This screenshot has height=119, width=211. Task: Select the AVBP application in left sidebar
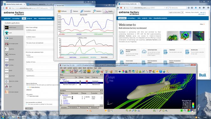pos(13,33)
